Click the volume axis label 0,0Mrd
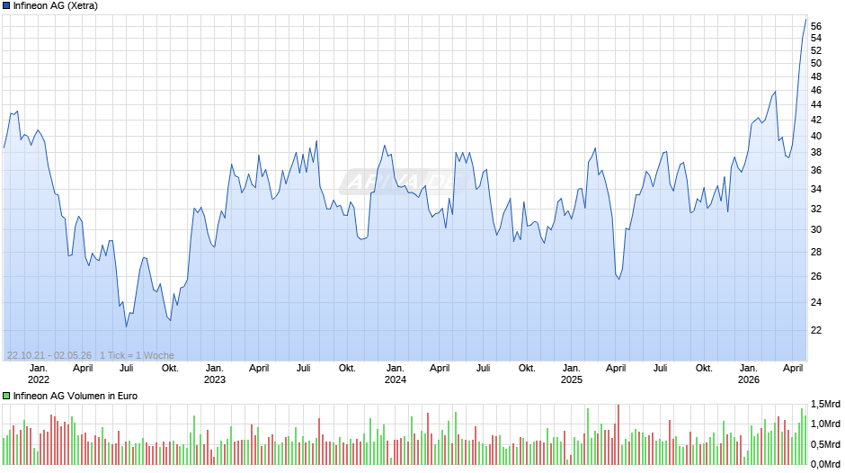This screenshot has width=845, height=473. point(825,464)
